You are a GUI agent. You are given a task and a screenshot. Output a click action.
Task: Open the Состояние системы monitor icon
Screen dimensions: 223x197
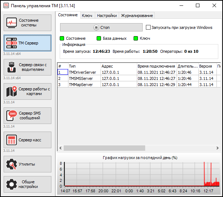(12, 23)
